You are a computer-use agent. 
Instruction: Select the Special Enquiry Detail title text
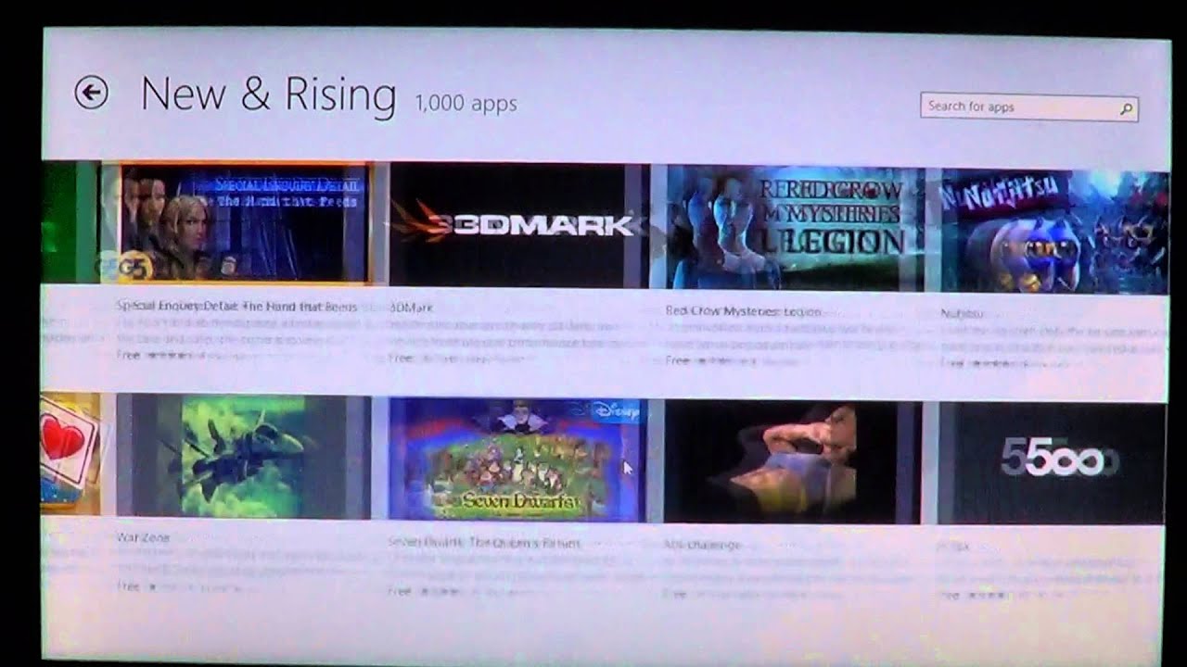coord(237,306)
